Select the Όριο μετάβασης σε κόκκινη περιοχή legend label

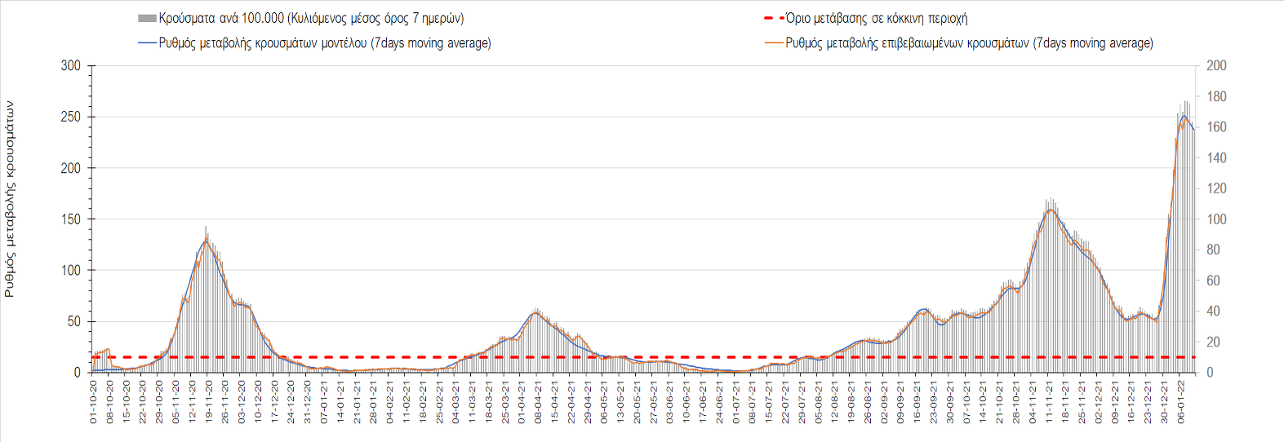[876, 18]
